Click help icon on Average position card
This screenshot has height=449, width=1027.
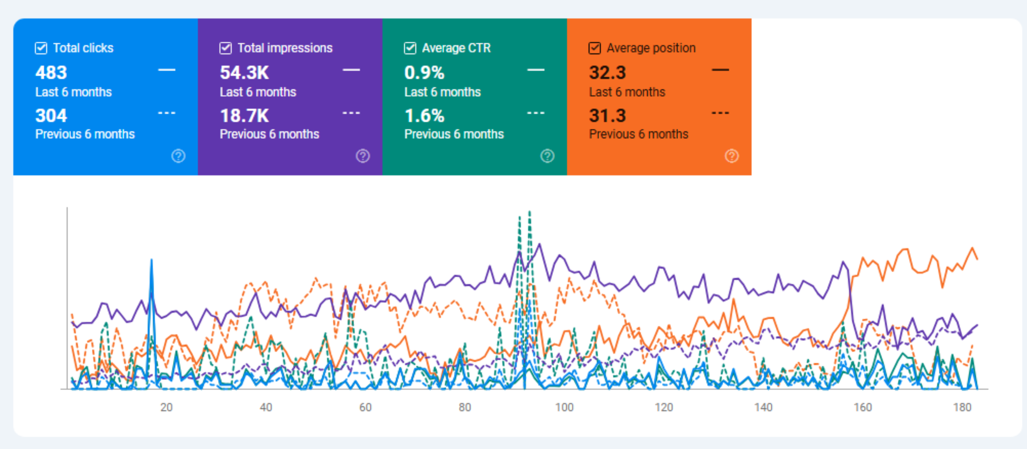pos(732,156)
